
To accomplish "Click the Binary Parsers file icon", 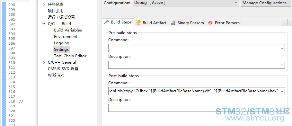I will coord(173,22).
